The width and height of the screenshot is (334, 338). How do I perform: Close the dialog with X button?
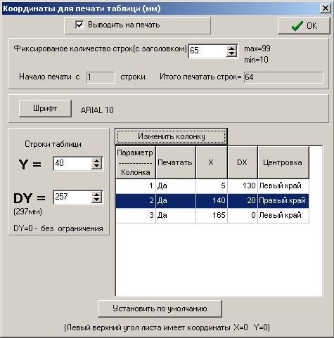[326, 8]
